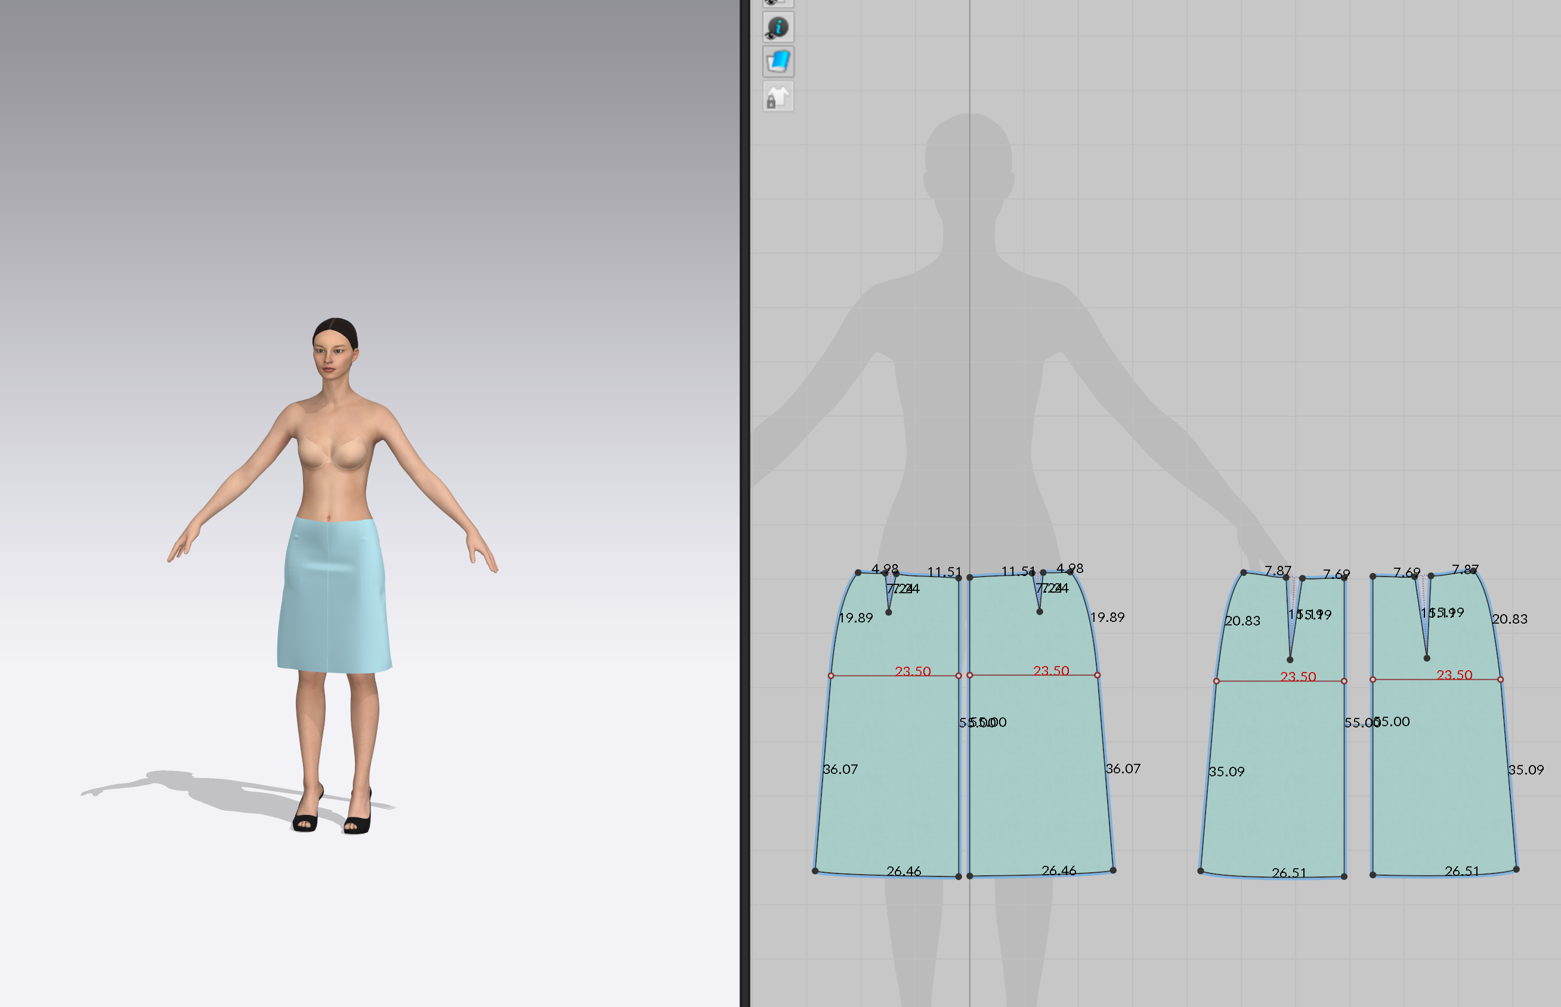Screen dimensions: 1561x1007
Task: Click the dark divider between 3D and 2D windows
Action: click(744, 503)
